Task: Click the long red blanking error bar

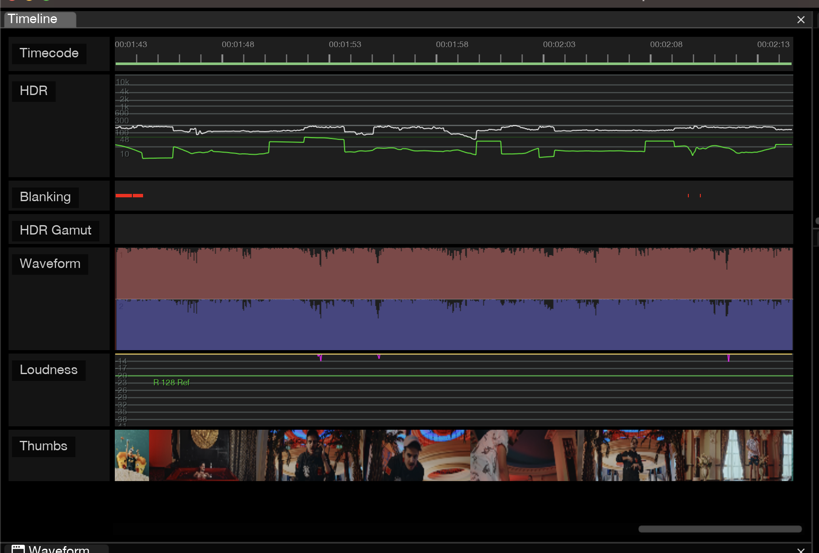Action: [x=124, y=196]
